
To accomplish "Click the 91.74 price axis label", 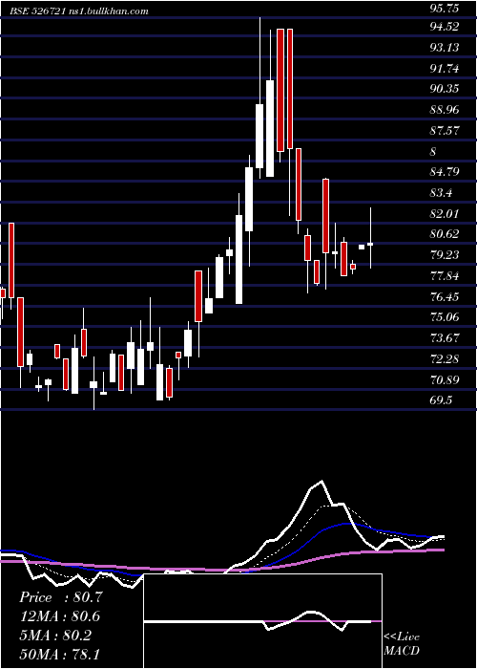I will (445, 68).
